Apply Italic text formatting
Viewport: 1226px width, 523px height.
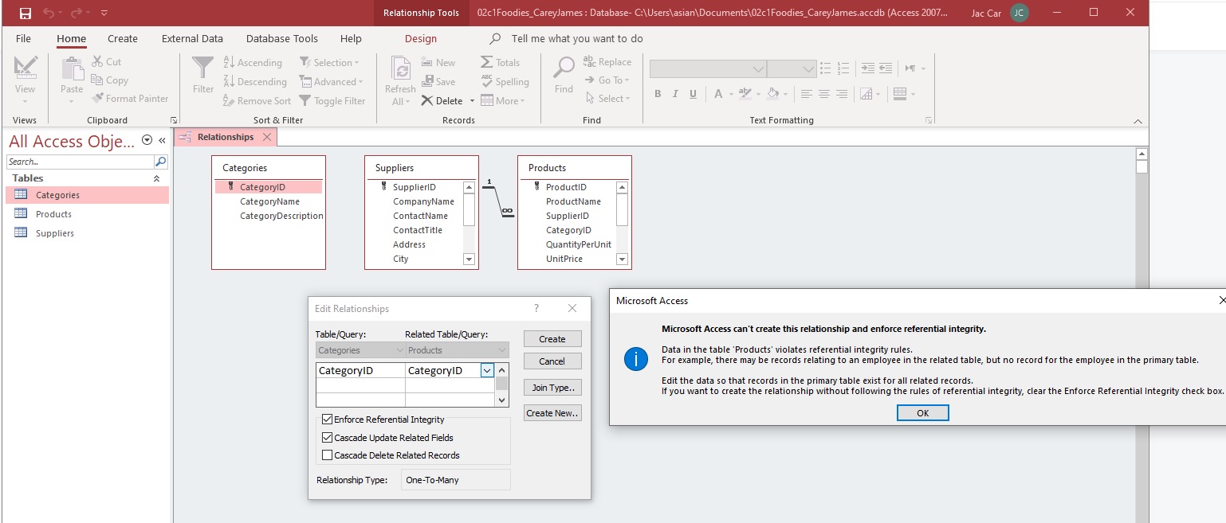coord(675,94)
